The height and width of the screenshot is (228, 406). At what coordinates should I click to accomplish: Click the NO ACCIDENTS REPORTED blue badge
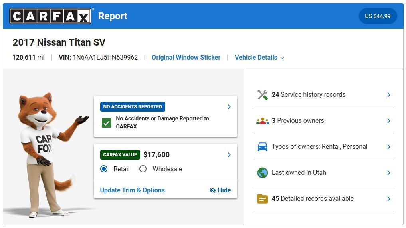point(133,107)
